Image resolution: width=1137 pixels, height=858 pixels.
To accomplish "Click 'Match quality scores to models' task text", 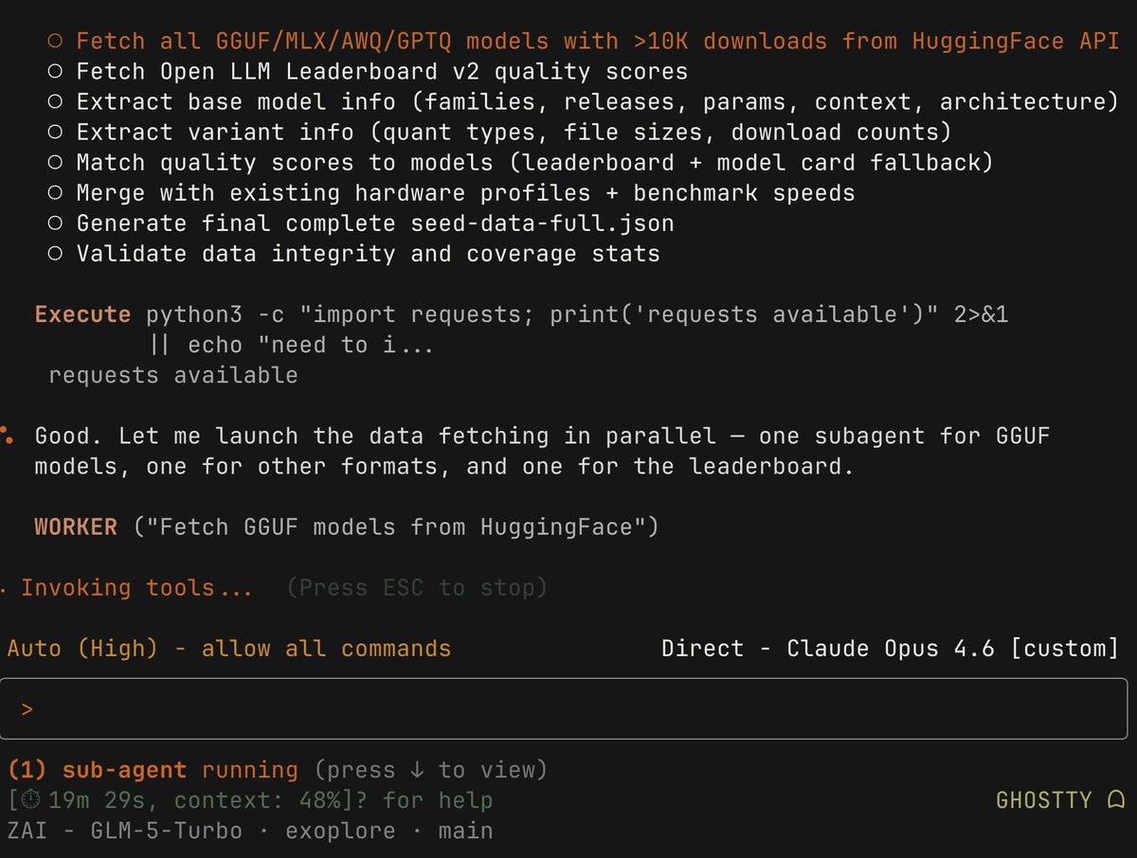I will (534, 162).
